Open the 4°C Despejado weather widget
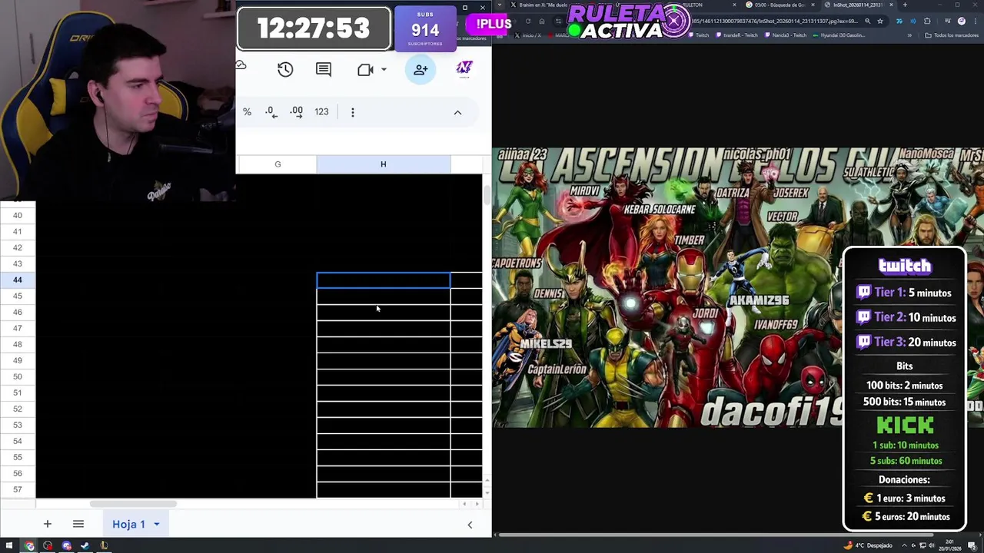Viewport: 984px width, 553px height. point(869,545)
